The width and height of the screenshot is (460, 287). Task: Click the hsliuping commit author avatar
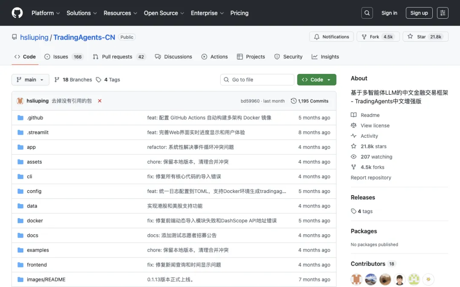pyautogui.click(x=20, y=101)
